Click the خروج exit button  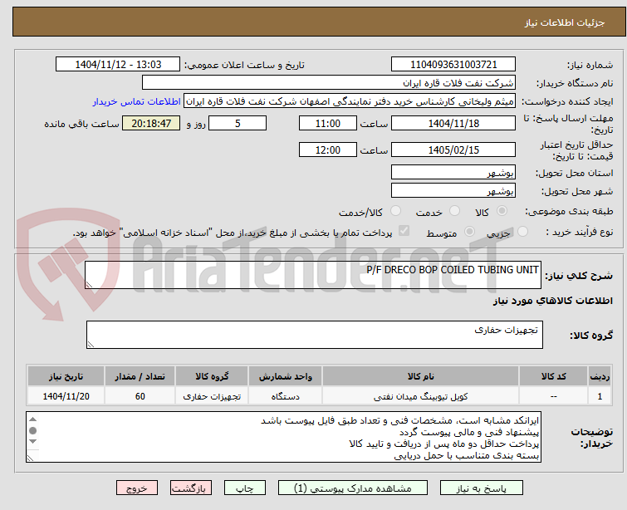137,488
